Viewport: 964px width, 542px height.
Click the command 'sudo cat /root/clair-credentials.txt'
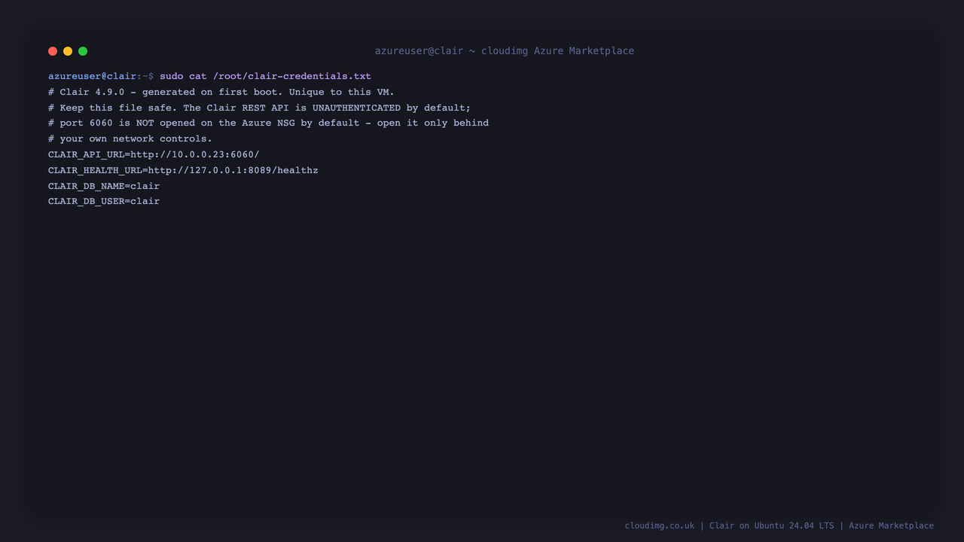[265, 76]
